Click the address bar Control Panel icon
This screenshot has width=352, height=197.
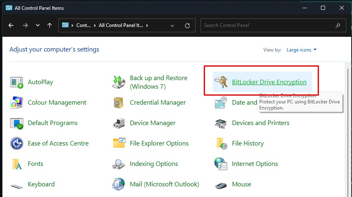(x=65, y=25)
